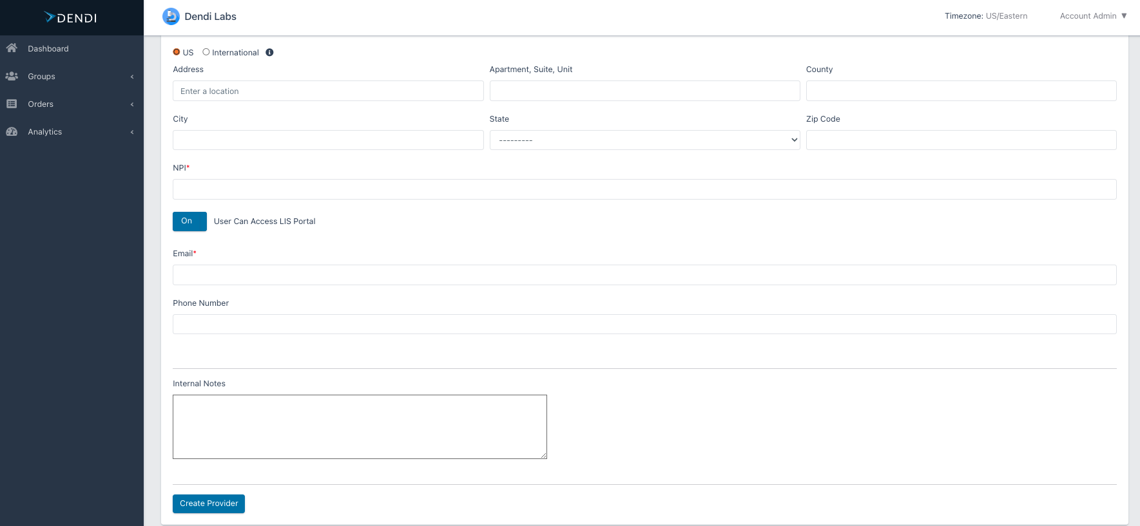Open the Groups sidebar menu item
Image resolution: width=1140 pixels, height=526 pixels.
coord(72,77)
